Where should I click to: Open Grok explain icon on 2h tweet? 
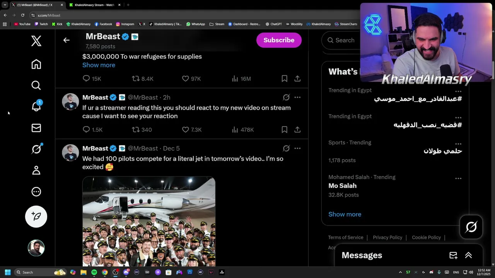286,97
